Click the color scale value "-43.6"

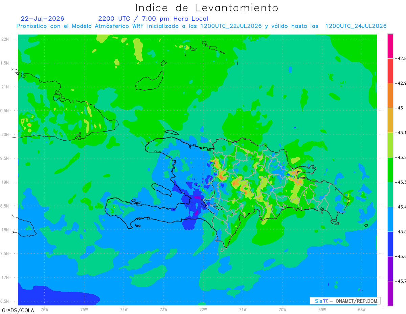[401, 256]
